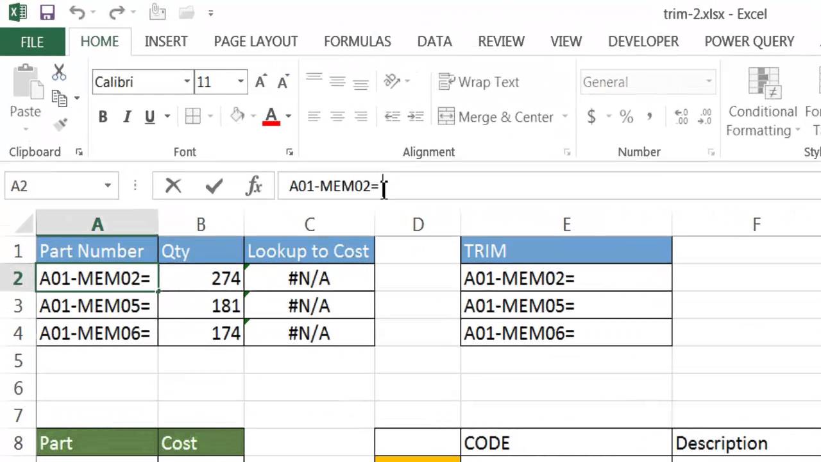
Task: Apply Percent style
Action: pos(626,117)
